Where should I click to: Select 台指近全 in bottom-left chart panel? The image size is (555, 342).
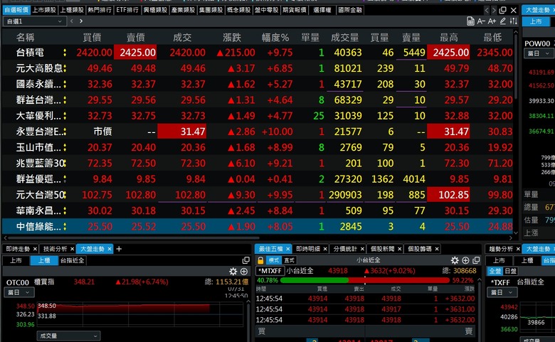72,261
